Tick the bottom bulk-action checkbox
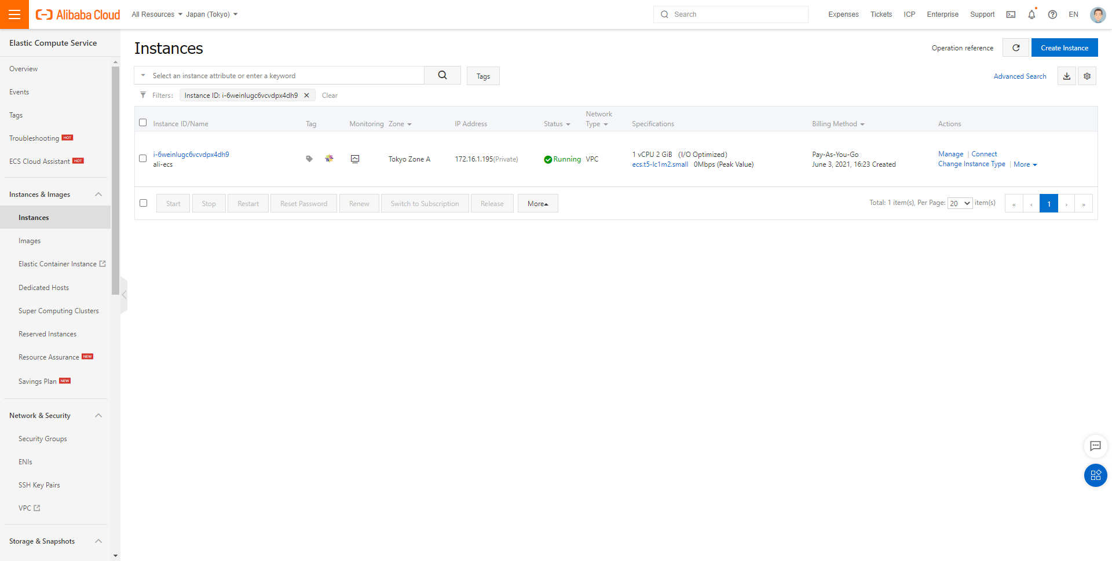This screenshot has height=561, width=1112. tap(144, 203)
